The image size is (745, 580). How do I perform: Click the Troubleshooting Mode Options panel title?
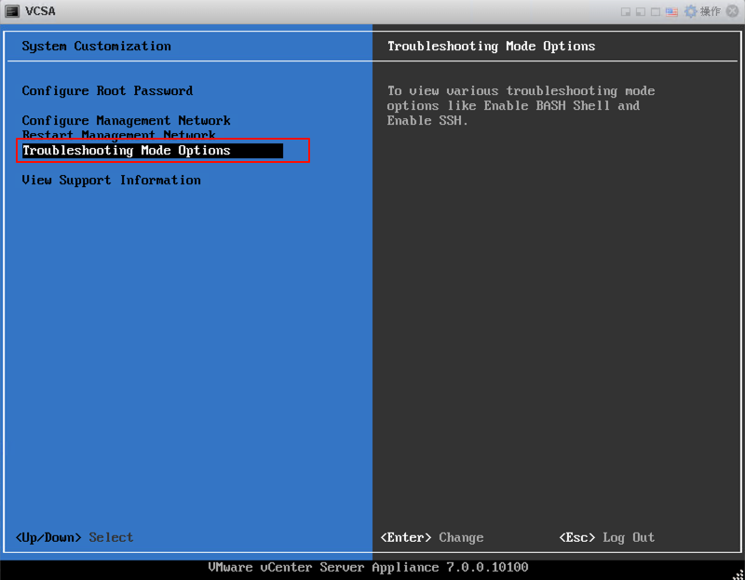tap(491, 46)
